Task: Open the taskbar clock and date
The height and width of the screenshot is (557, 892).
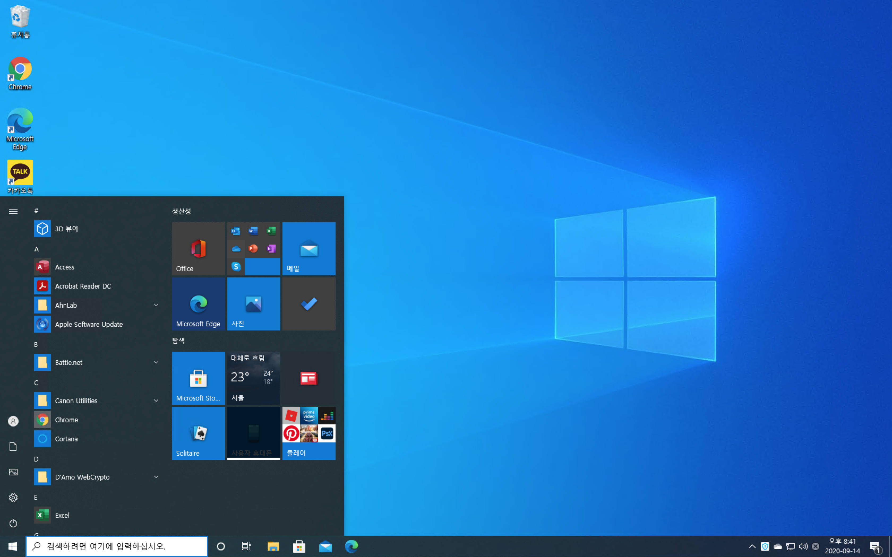Action: [x=842, y=546]
